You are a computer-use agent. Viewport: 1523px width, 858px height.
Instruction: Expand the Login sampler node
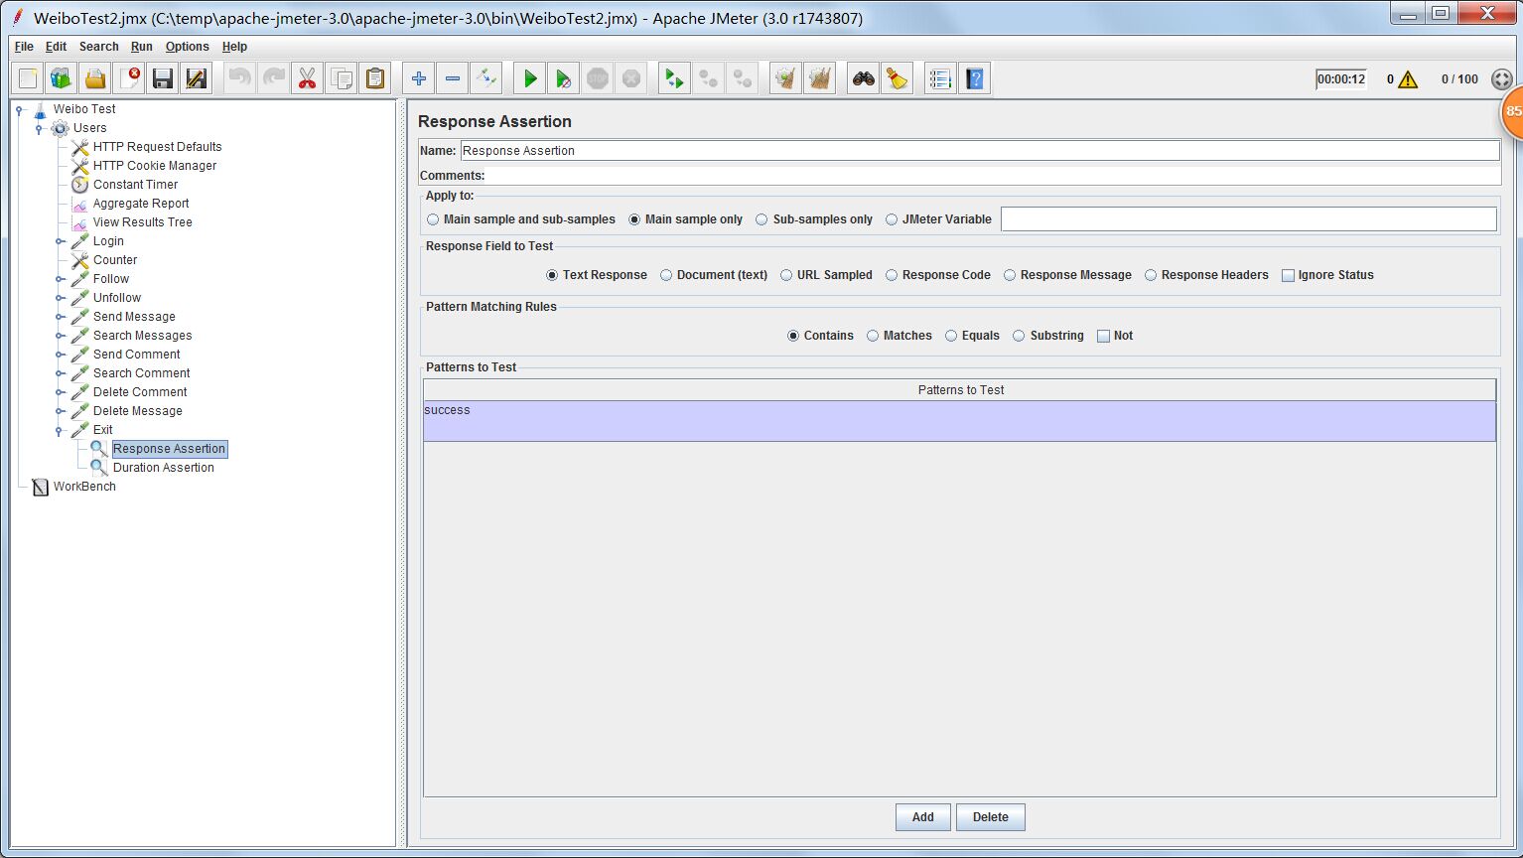60,241
